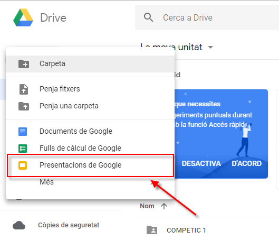Choose Presentacions de Google
Screen dimensions: 279x240
90,165
